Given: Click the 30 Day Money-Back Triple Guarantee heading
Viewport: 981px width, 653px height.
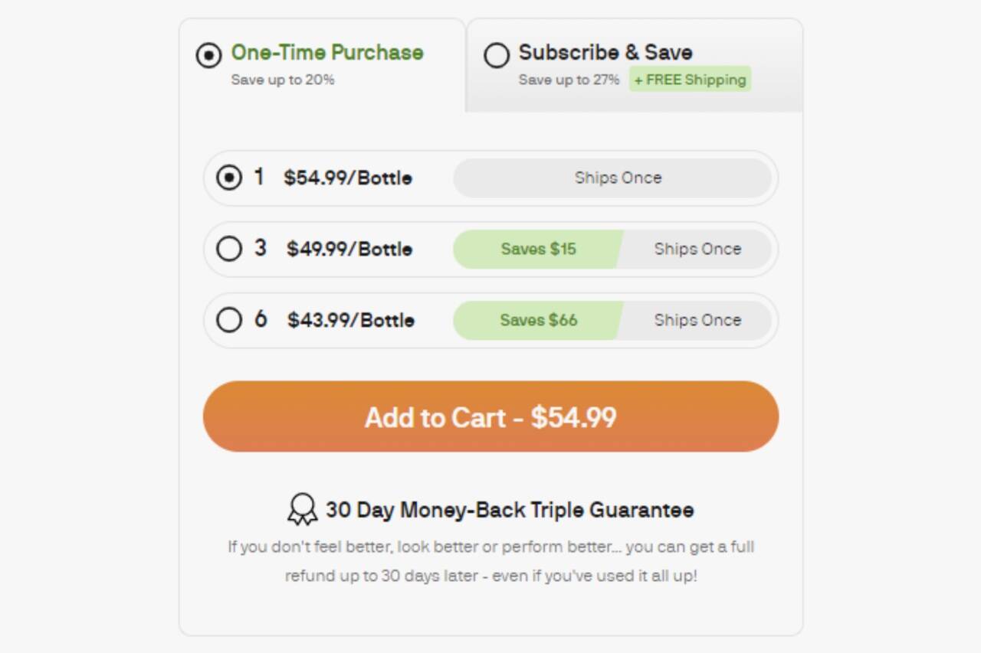Looking at the screenshot, I should [x=510, y=510].
